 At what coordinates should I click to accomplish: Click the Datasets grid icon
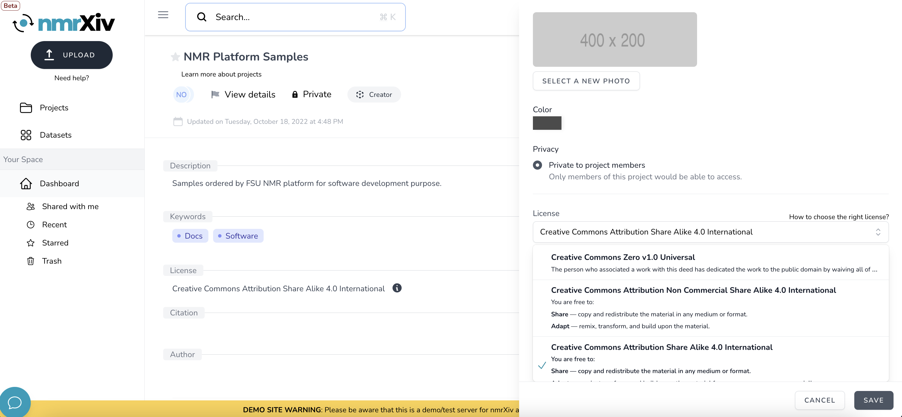[x=26, y=135]
